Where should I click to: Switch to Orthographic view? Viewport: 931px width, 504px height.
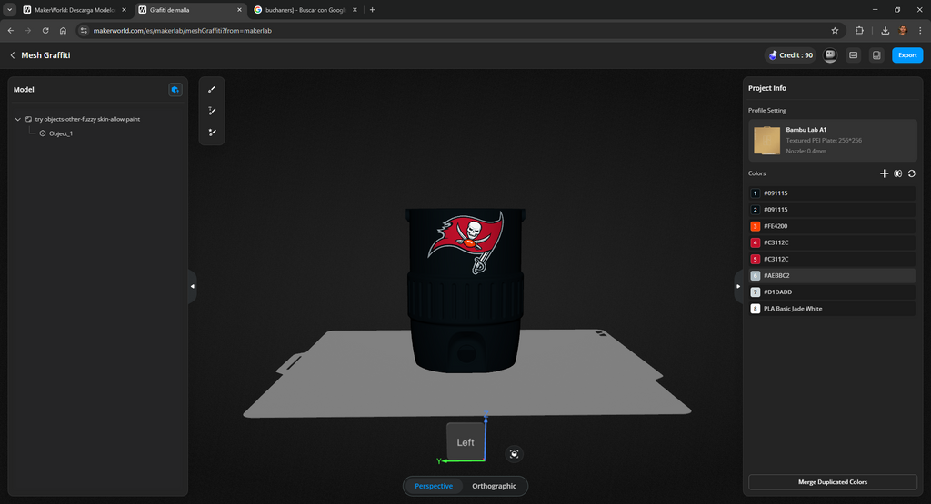494,486
